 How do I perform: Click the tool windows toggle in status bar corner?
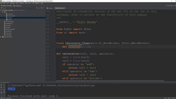[1, 98]
